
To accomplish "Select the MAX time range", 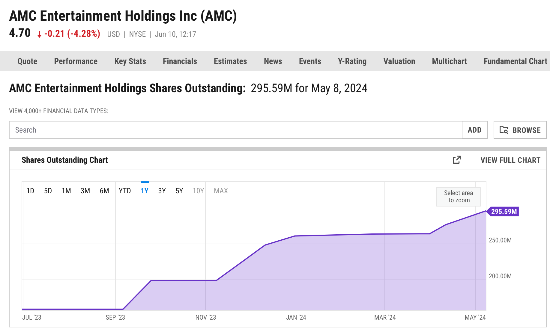I will [x=221, y=191].
